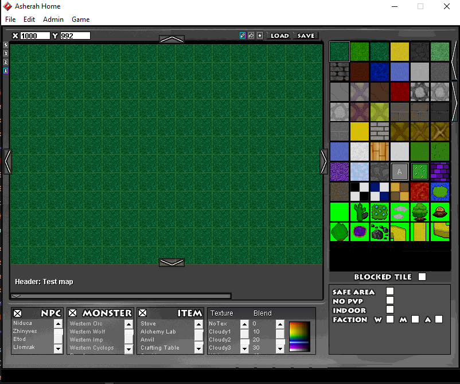Screen dimensions: 460x384
Task: Toggle the NO PVP checkbox
Action: coord(391,301)
